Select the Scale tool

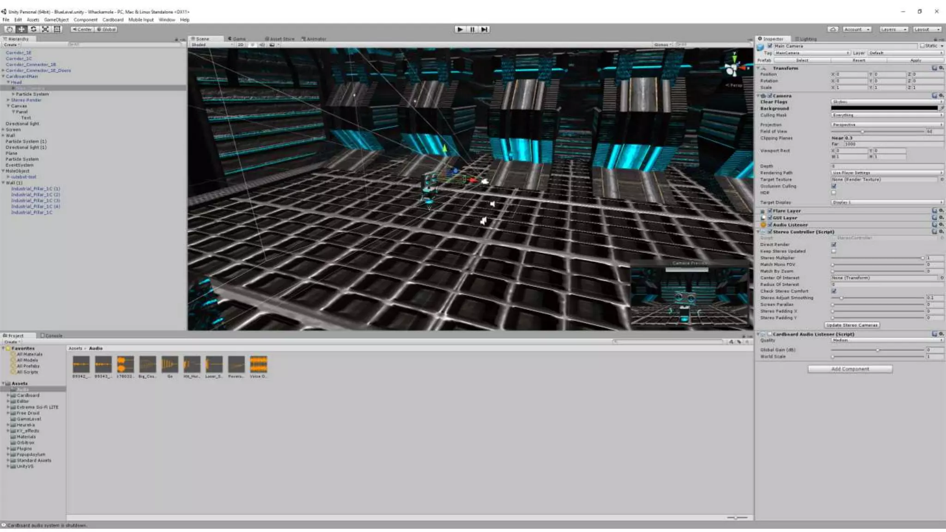(x=45, y=29)
